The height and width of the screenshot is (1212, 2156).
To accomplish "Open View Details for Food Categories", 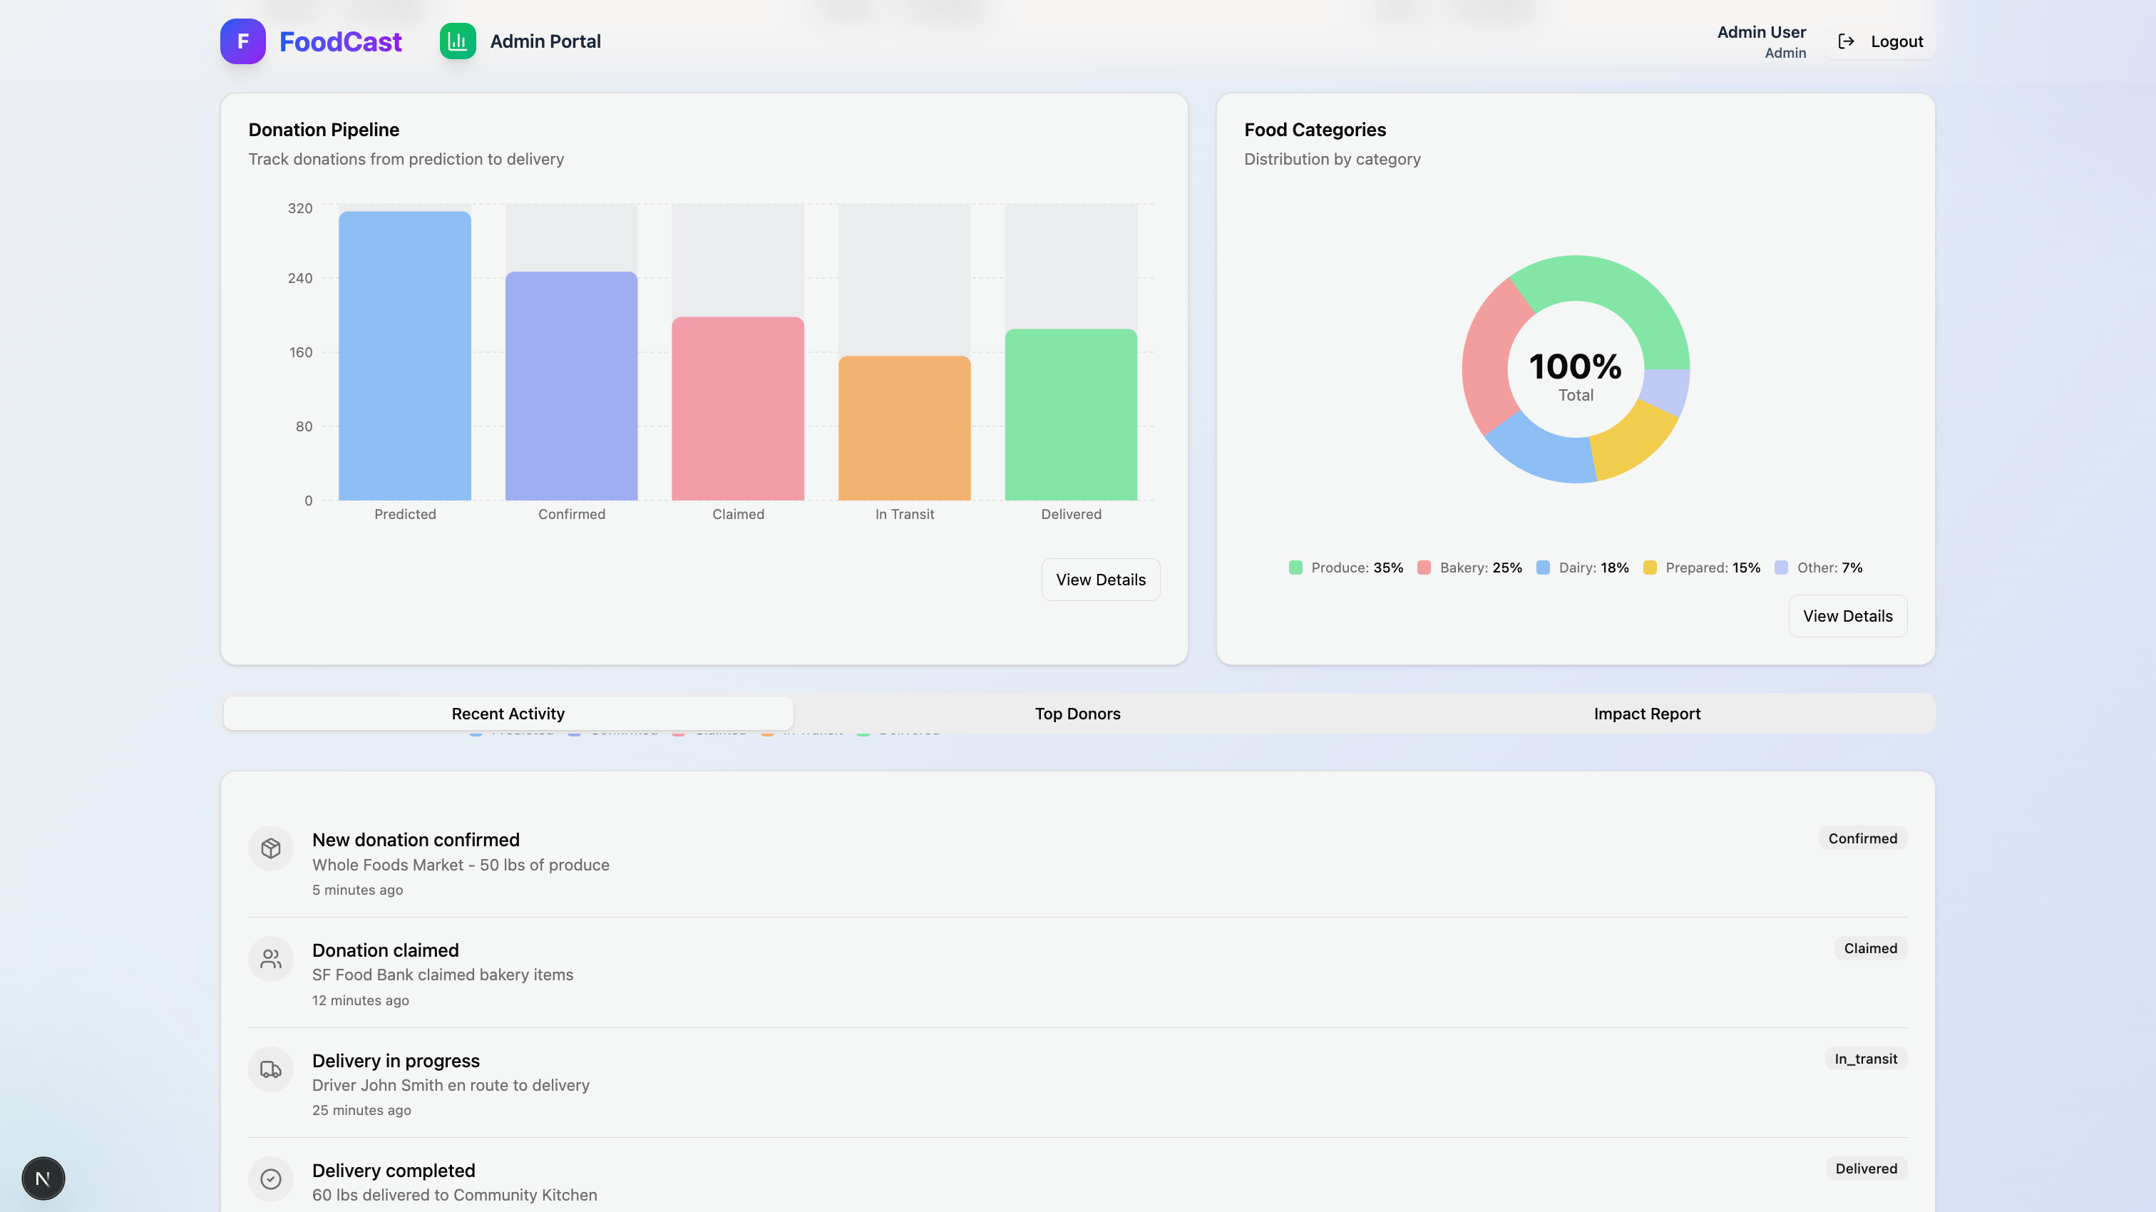I will [1847, 615].
